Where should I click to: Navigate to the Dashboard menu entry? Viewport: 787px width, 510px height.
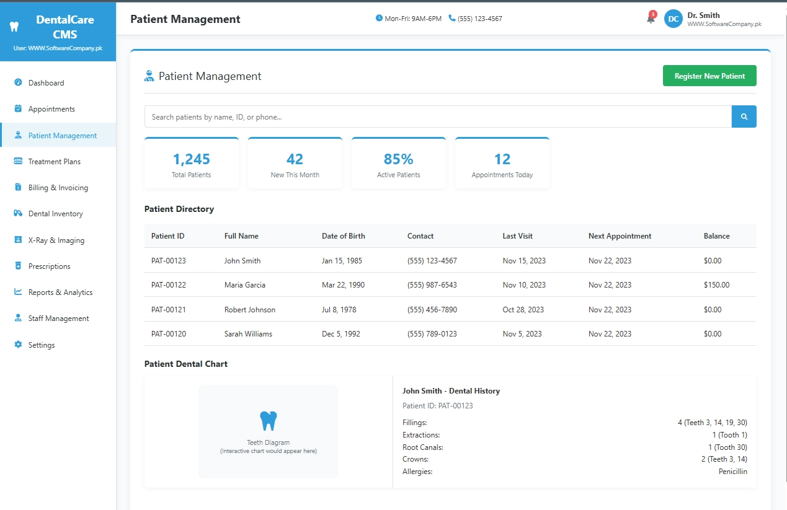[18, 82]
